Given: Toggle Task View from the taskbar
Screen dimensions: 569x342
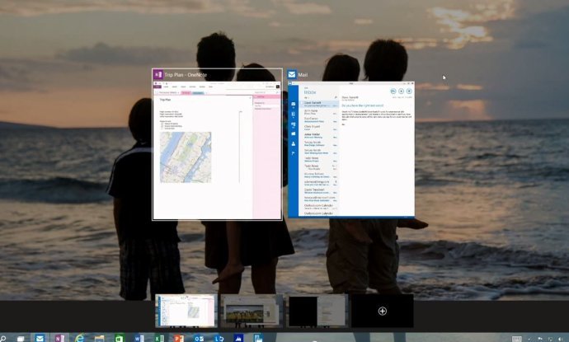Looking at the screenshot, I should [x=20, y=338].
